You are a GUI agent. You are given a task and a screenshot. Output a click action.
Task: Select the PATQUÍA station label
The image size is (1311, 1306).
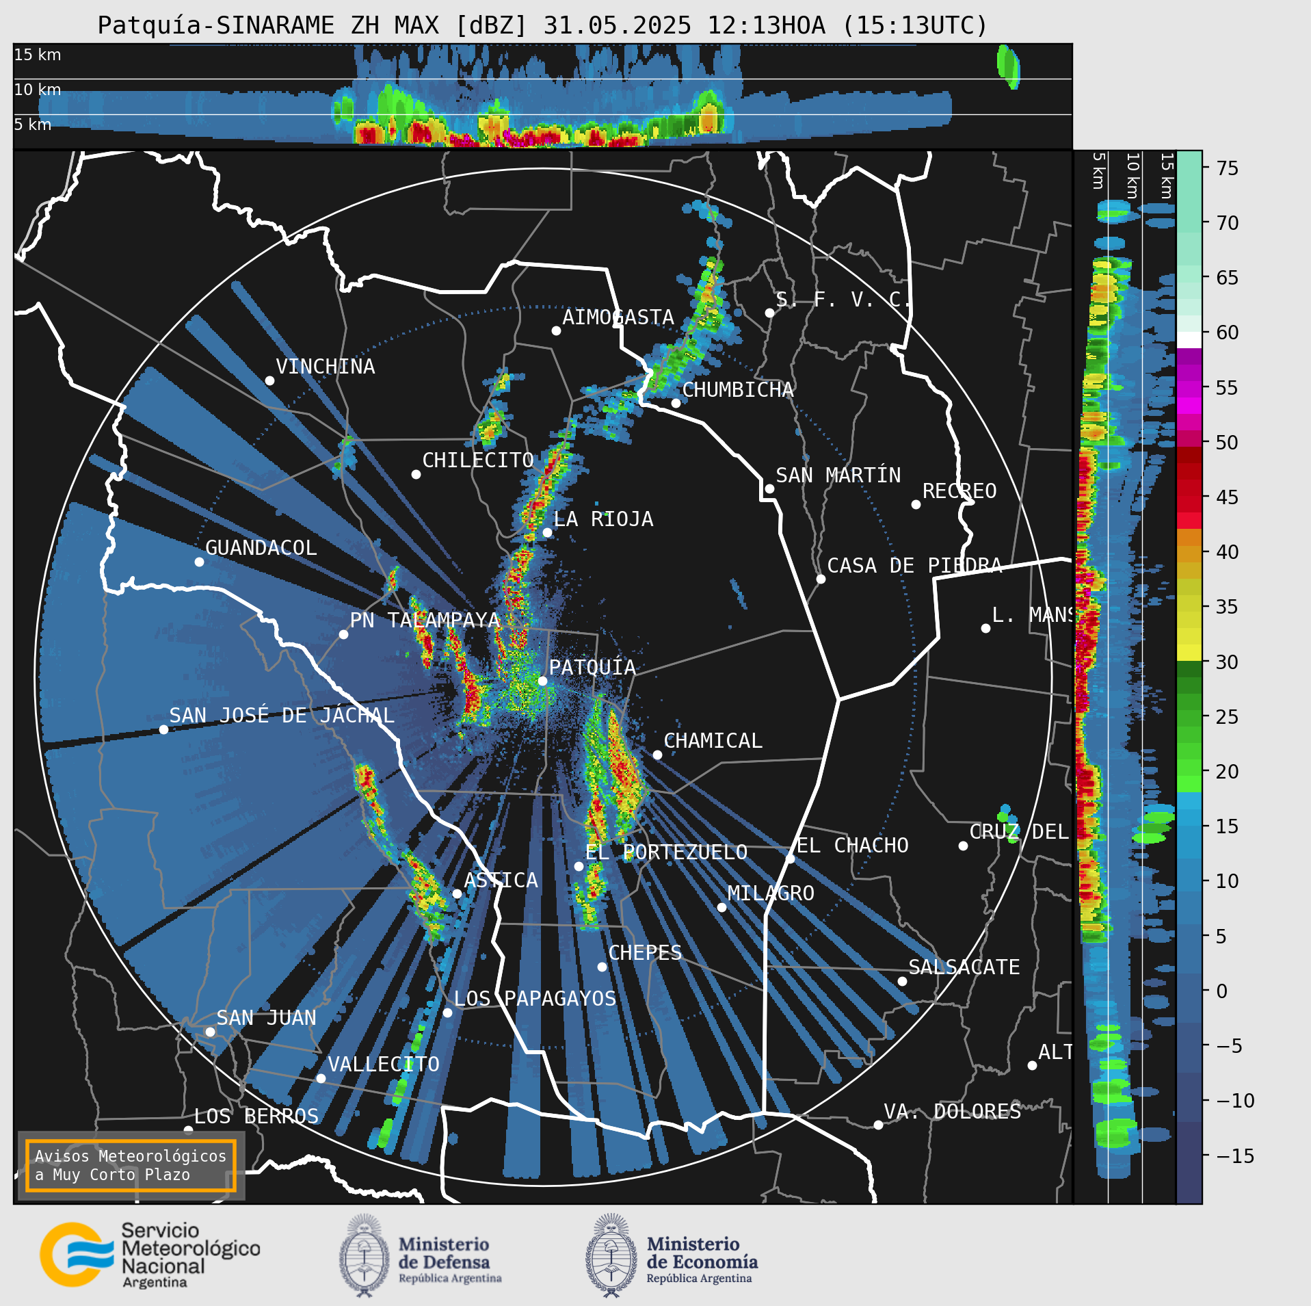click(592, 668)
